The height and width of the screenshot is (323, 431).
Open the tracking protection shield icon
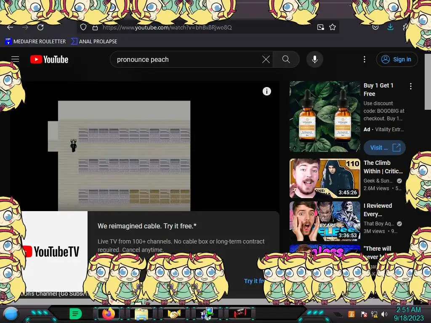click(83, 27)
